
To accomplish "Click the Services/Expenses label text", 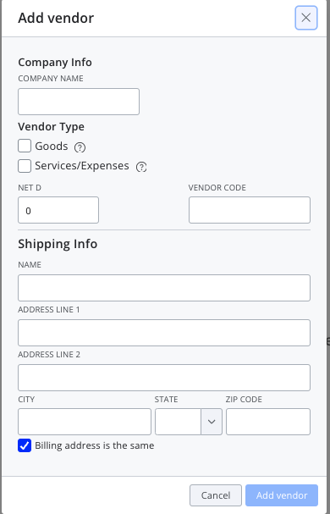I will (82, 166).
